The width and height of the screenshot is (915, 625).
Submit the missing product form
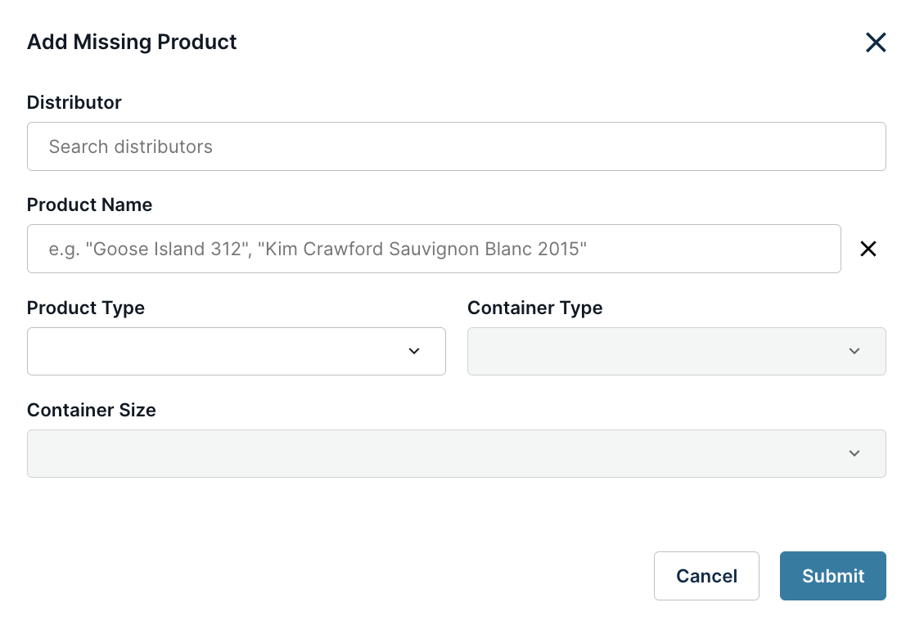coord(832,576)
